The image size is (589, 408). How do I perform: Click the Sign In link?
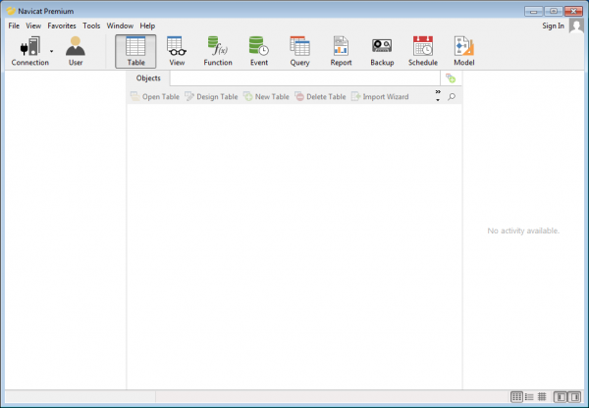coord(553,25)
